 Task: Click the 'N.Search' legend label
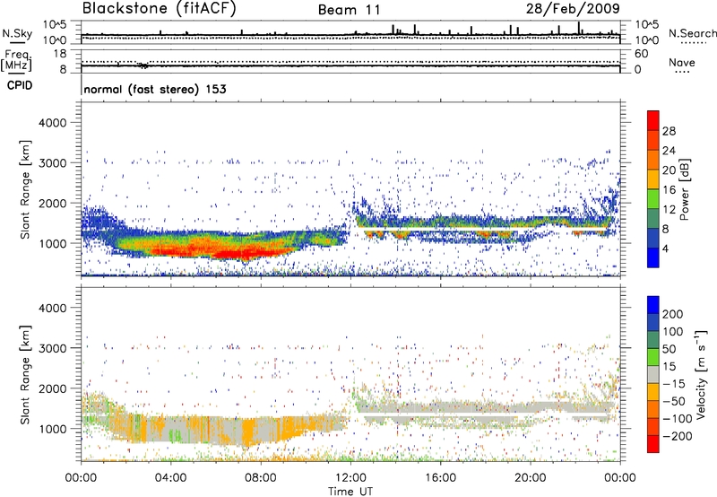(x=692, y=33)
